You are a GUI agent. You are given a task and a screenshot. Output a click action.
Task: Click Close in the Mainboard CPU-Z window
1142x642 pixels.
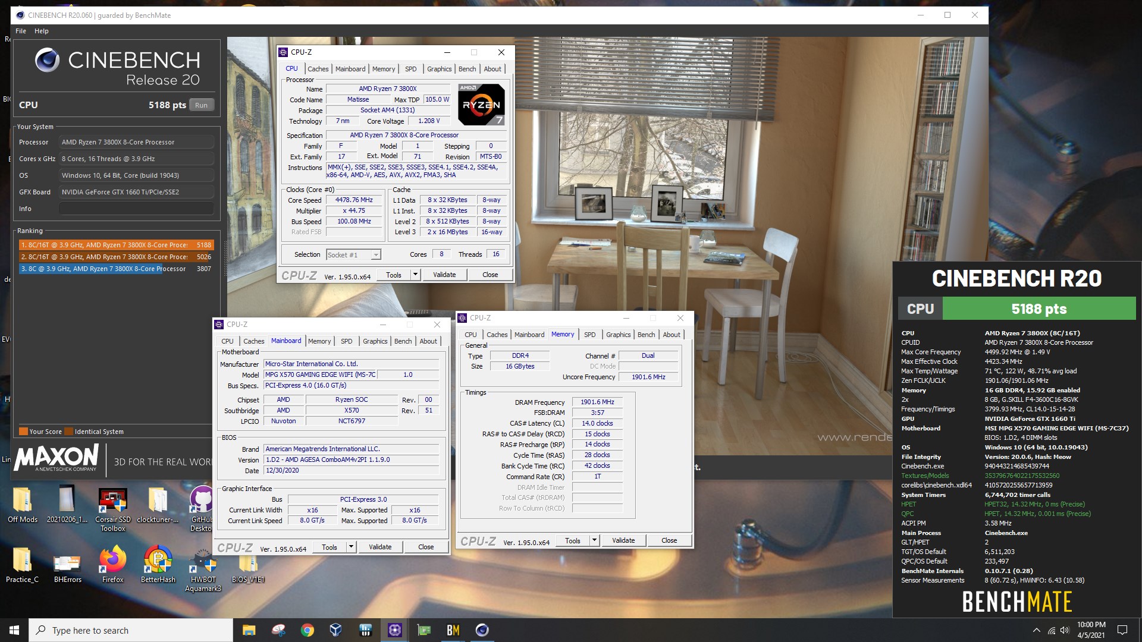coord(426,547)
